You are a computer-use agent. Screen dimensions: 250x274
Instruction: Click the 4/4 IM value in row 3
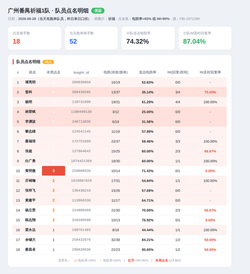pyautogui.click(x=178, y=102)
